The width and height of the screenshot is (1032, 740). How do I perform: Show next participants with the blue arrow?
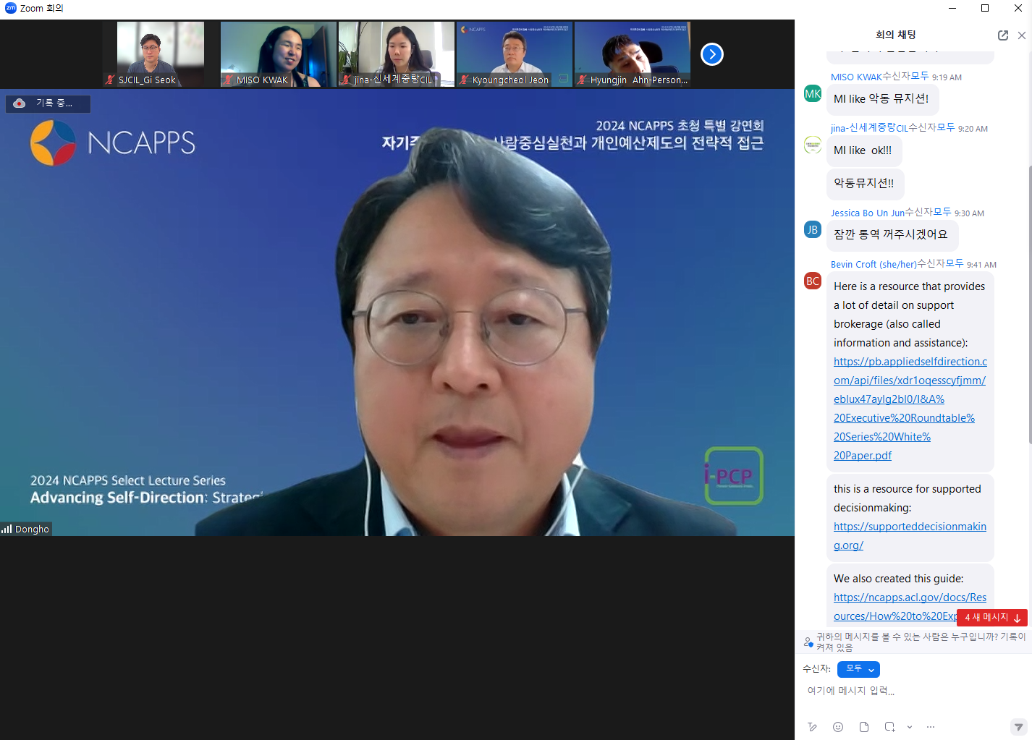click(712, 54)
